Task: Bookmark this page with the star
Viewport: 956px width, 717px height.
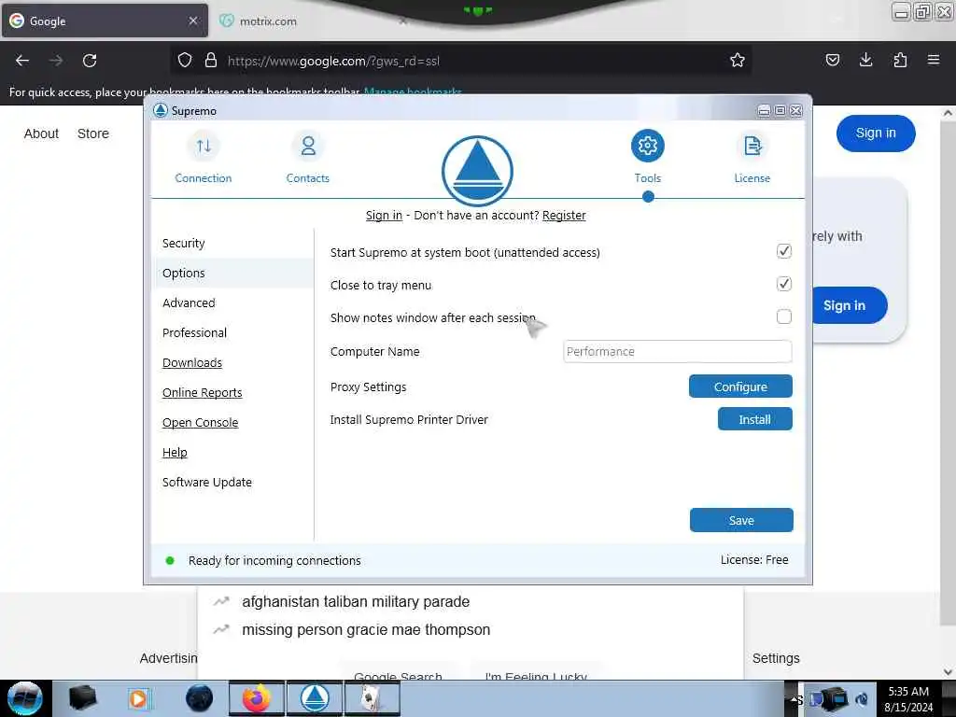Action: (738, 61)
